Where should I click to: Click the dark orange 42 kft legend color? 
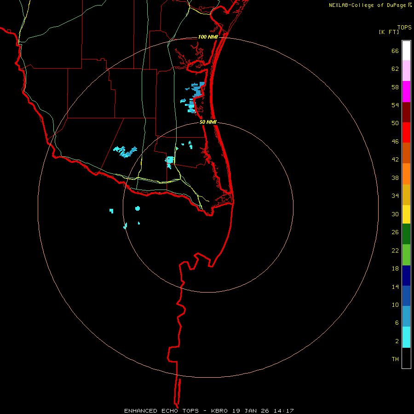406,153
